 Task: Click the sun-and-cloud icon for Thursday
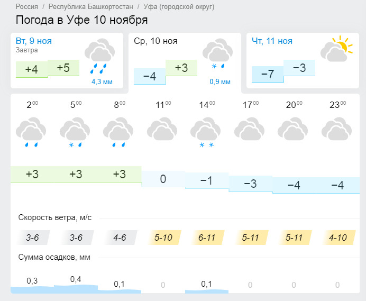(x=336, y=49)
